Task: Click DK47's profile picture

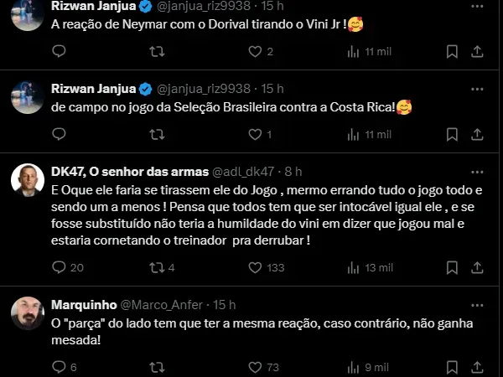Action: tap(28, 179)
